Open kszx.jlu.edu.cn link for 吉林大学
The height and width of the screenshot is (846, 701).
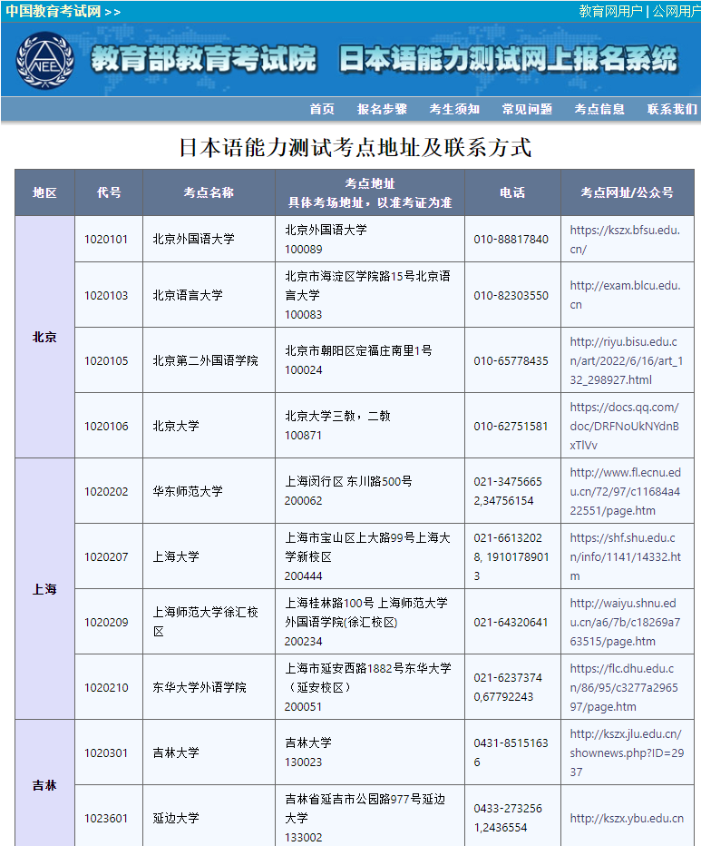[x=627, y=753]
